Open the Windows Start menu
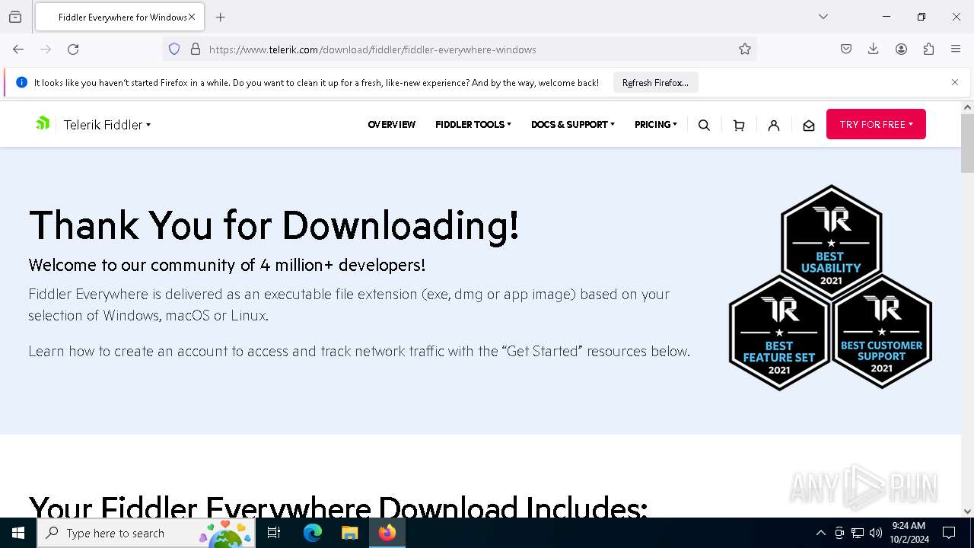The width and height of the screenshot is (974, 548). point(18,533)
